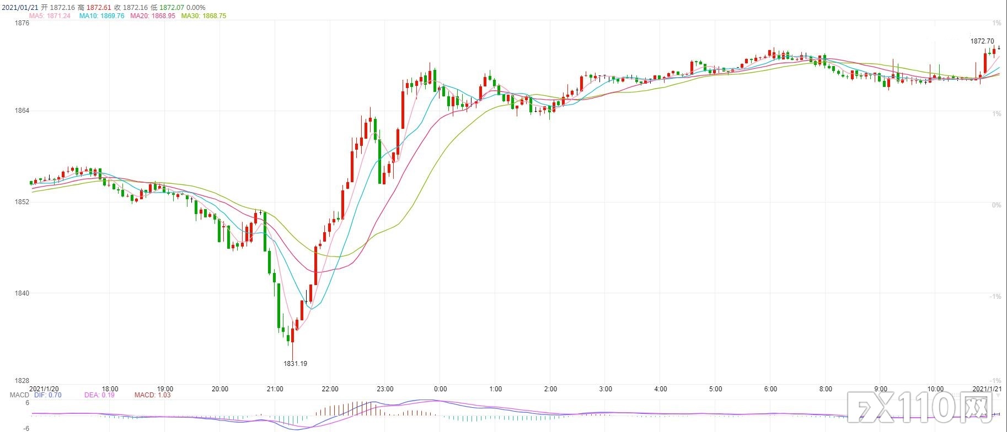
Task: Click the 10:00 time axis label
Action: coord(936,389)
